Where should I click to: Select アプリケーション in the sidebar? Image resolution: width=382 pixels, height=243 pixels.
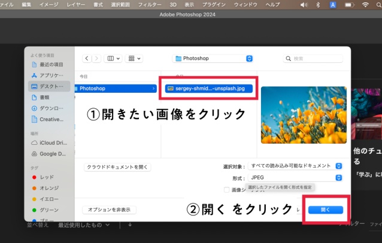click(x=48, y=75)
